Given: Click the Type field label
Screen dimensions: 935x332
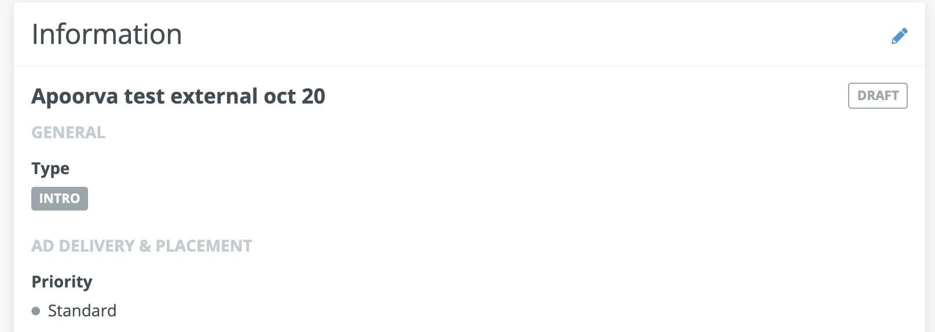Looking at the screenshot, I should (50, 169).
